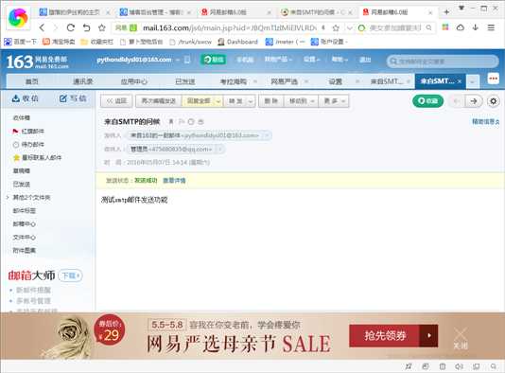Click the clock icon beside mail subject
The image size is (505, 373).
pos(191,121)
